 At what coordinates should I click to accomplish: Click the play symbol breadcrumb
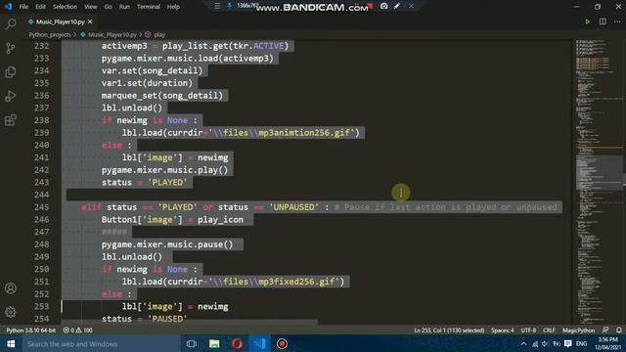coord(159,35)
